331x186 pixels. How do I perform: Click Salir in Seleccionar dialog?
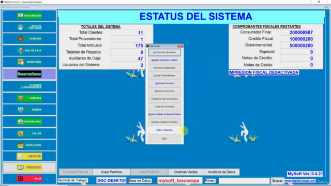tap(164, 138)
